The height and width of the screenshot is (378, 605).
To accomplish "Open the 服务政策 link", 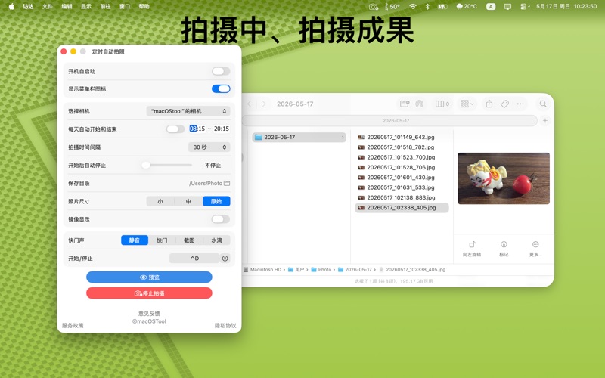I will (x=73, y=325).
